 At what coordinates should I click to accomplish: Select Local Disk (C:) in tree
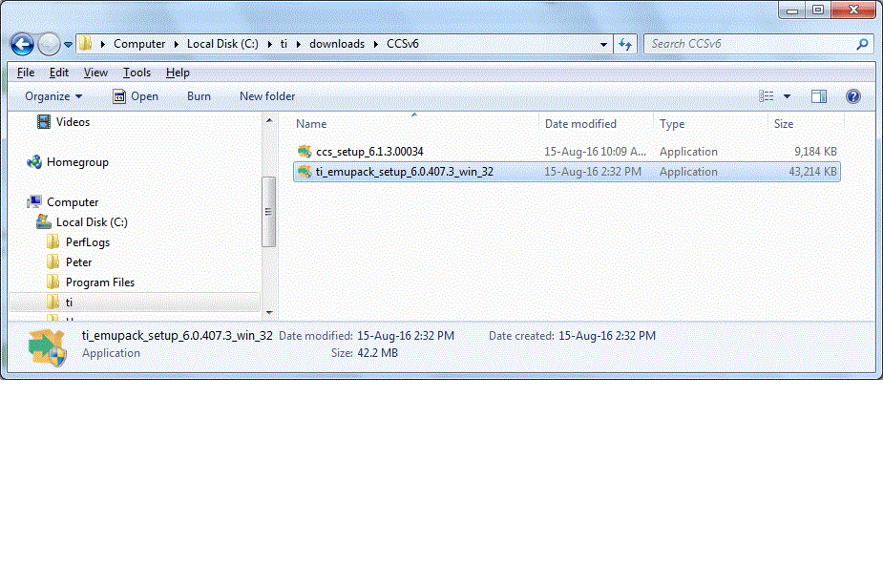(x=92, y=222)
